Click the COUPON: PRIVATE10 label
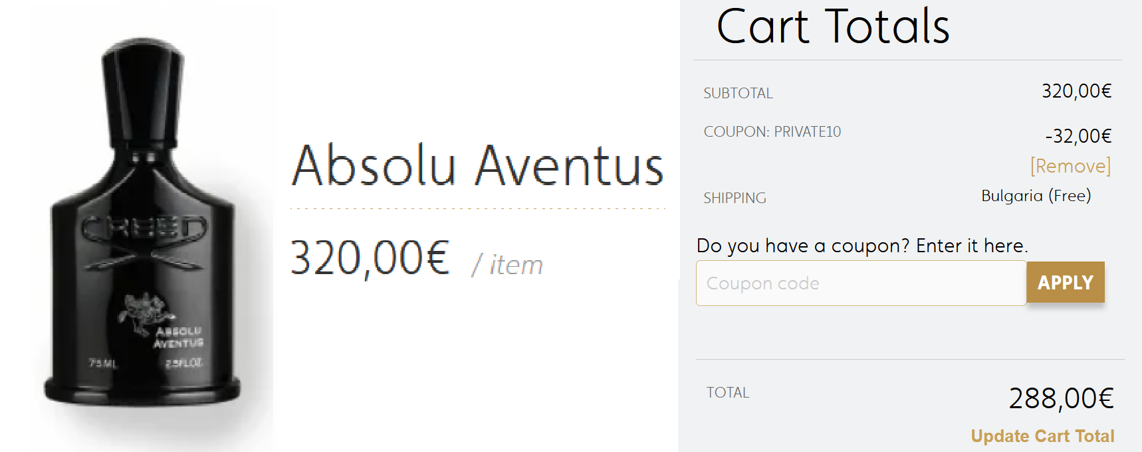This screenshot has height=452, width=1142. coord(772,131)
